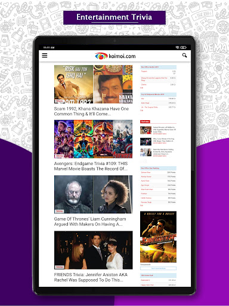Tap the search magnifier icon
229x306 pixels.
click(184, 55)
